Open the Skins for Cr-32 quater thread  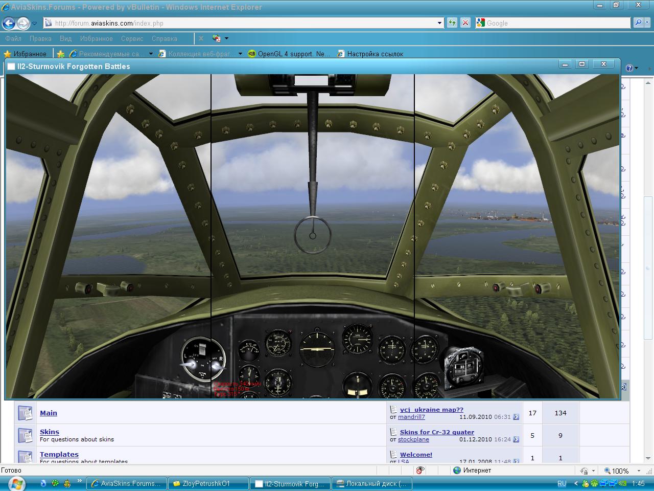click(x=437, y=432)
